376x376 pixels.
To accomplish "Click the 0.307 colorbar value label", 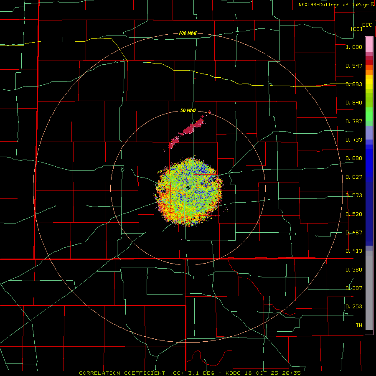I will click(x=354, y=288).
